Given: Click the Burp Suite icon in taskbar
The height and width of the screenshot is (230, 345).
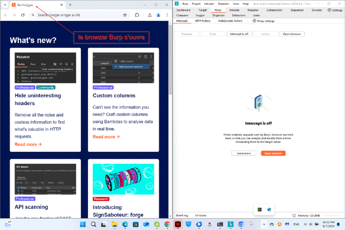Looking at the screenshot, I should 230,224.
